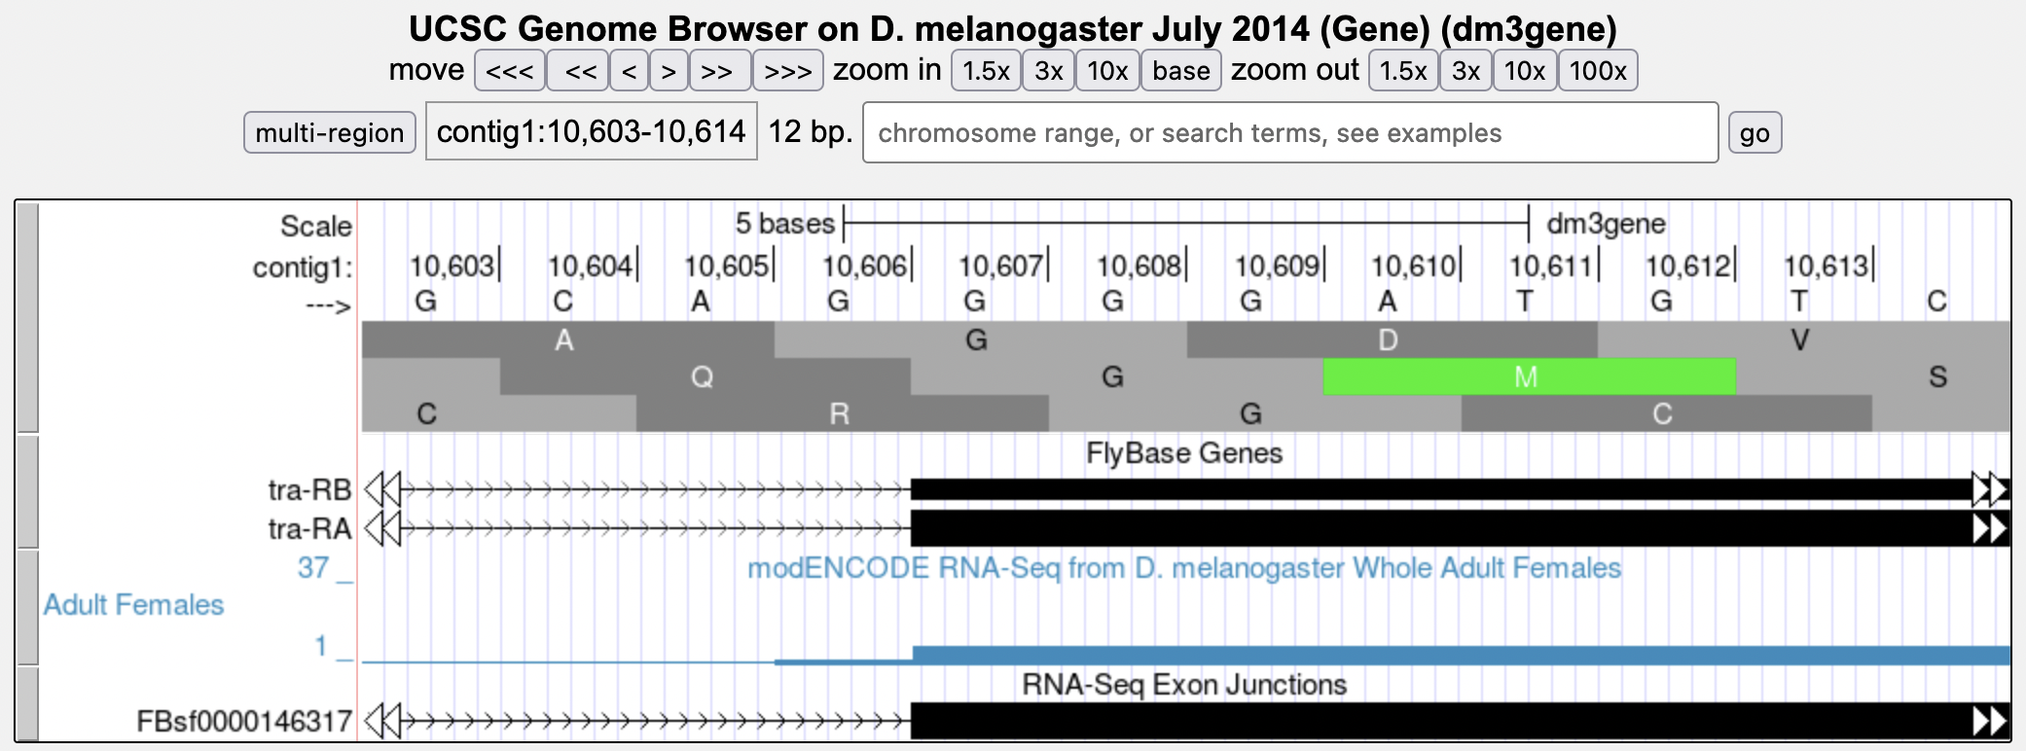Screen dimensions: 2026x751
Task: Click the tra-RB right end arrow icon
Action: [1991, 489]
